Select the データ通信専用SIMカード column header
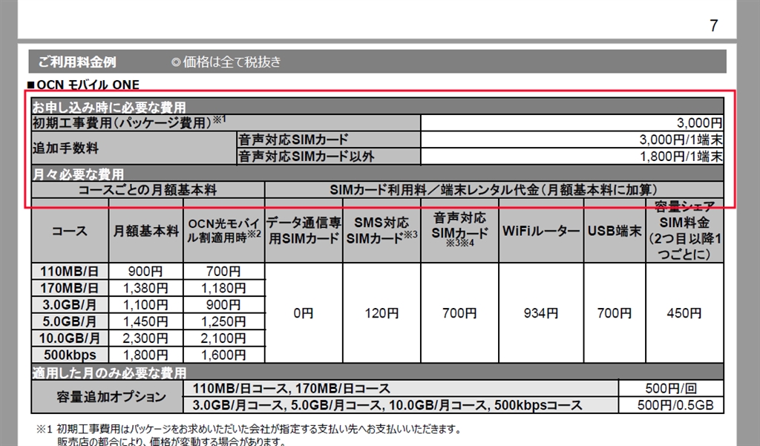Image resolution: width=760 pixels, height=446 pixels. click(304, 231)
